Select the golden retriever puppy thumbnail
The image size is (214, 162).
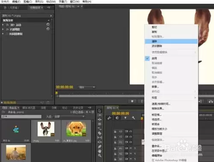[x=76, y=129]
